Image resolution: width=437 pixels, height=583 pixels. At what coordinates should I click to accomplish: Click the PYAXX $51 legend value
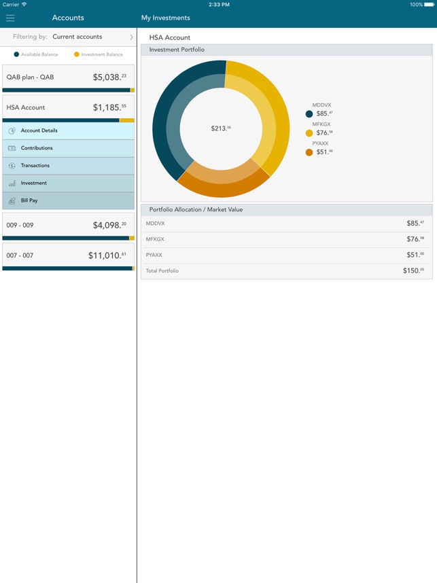pos(324,152)
